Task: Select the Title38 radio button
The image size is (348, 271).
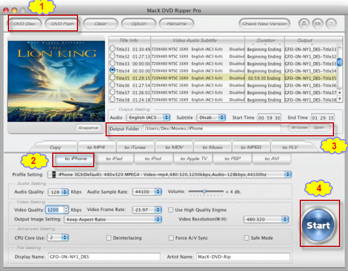Action: [112, 99]
